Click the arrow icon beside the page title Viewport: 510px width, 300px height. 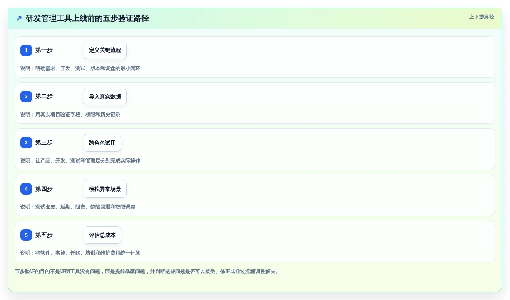click(19, 18)
